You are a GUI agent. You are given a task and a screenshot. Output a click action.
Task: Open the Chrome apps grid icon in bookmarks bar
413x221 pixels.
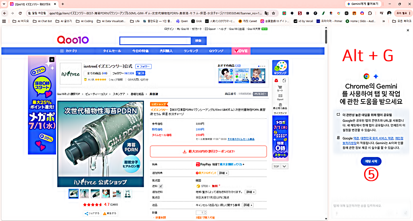coord(4,21)
